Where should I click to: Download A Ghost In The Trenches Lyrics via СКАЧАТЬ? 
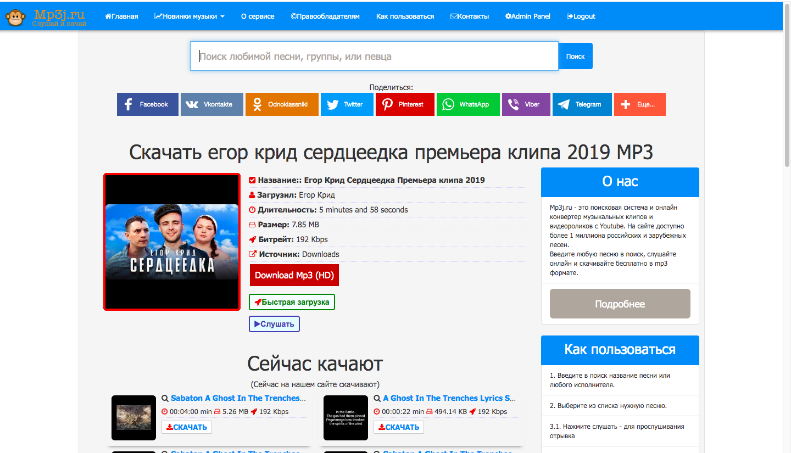399,427
